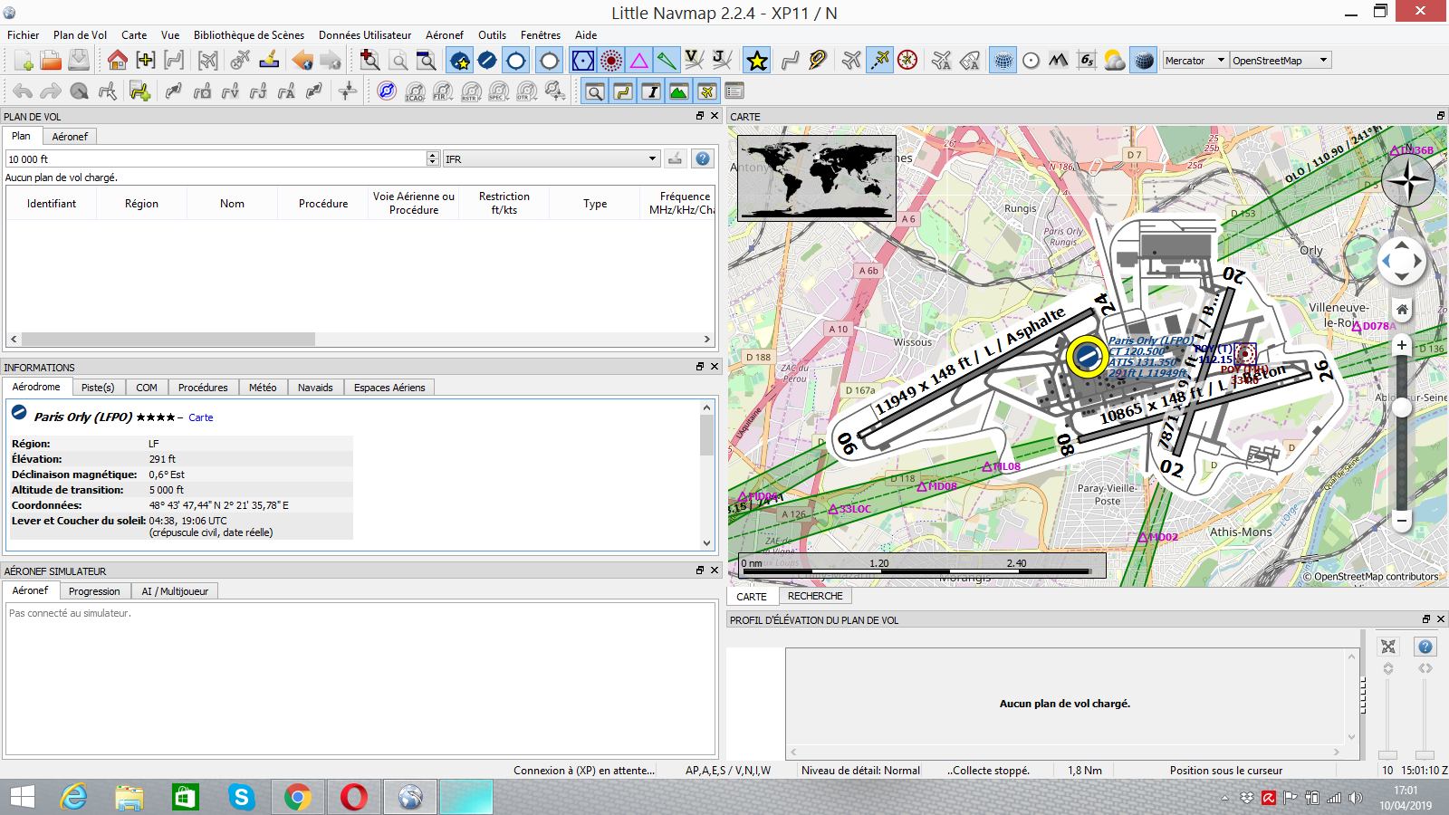This screenshot has width=1449, height=815.
Task: Toggle the magenta triangle waypoints display
Action: (x=639, y=61)
